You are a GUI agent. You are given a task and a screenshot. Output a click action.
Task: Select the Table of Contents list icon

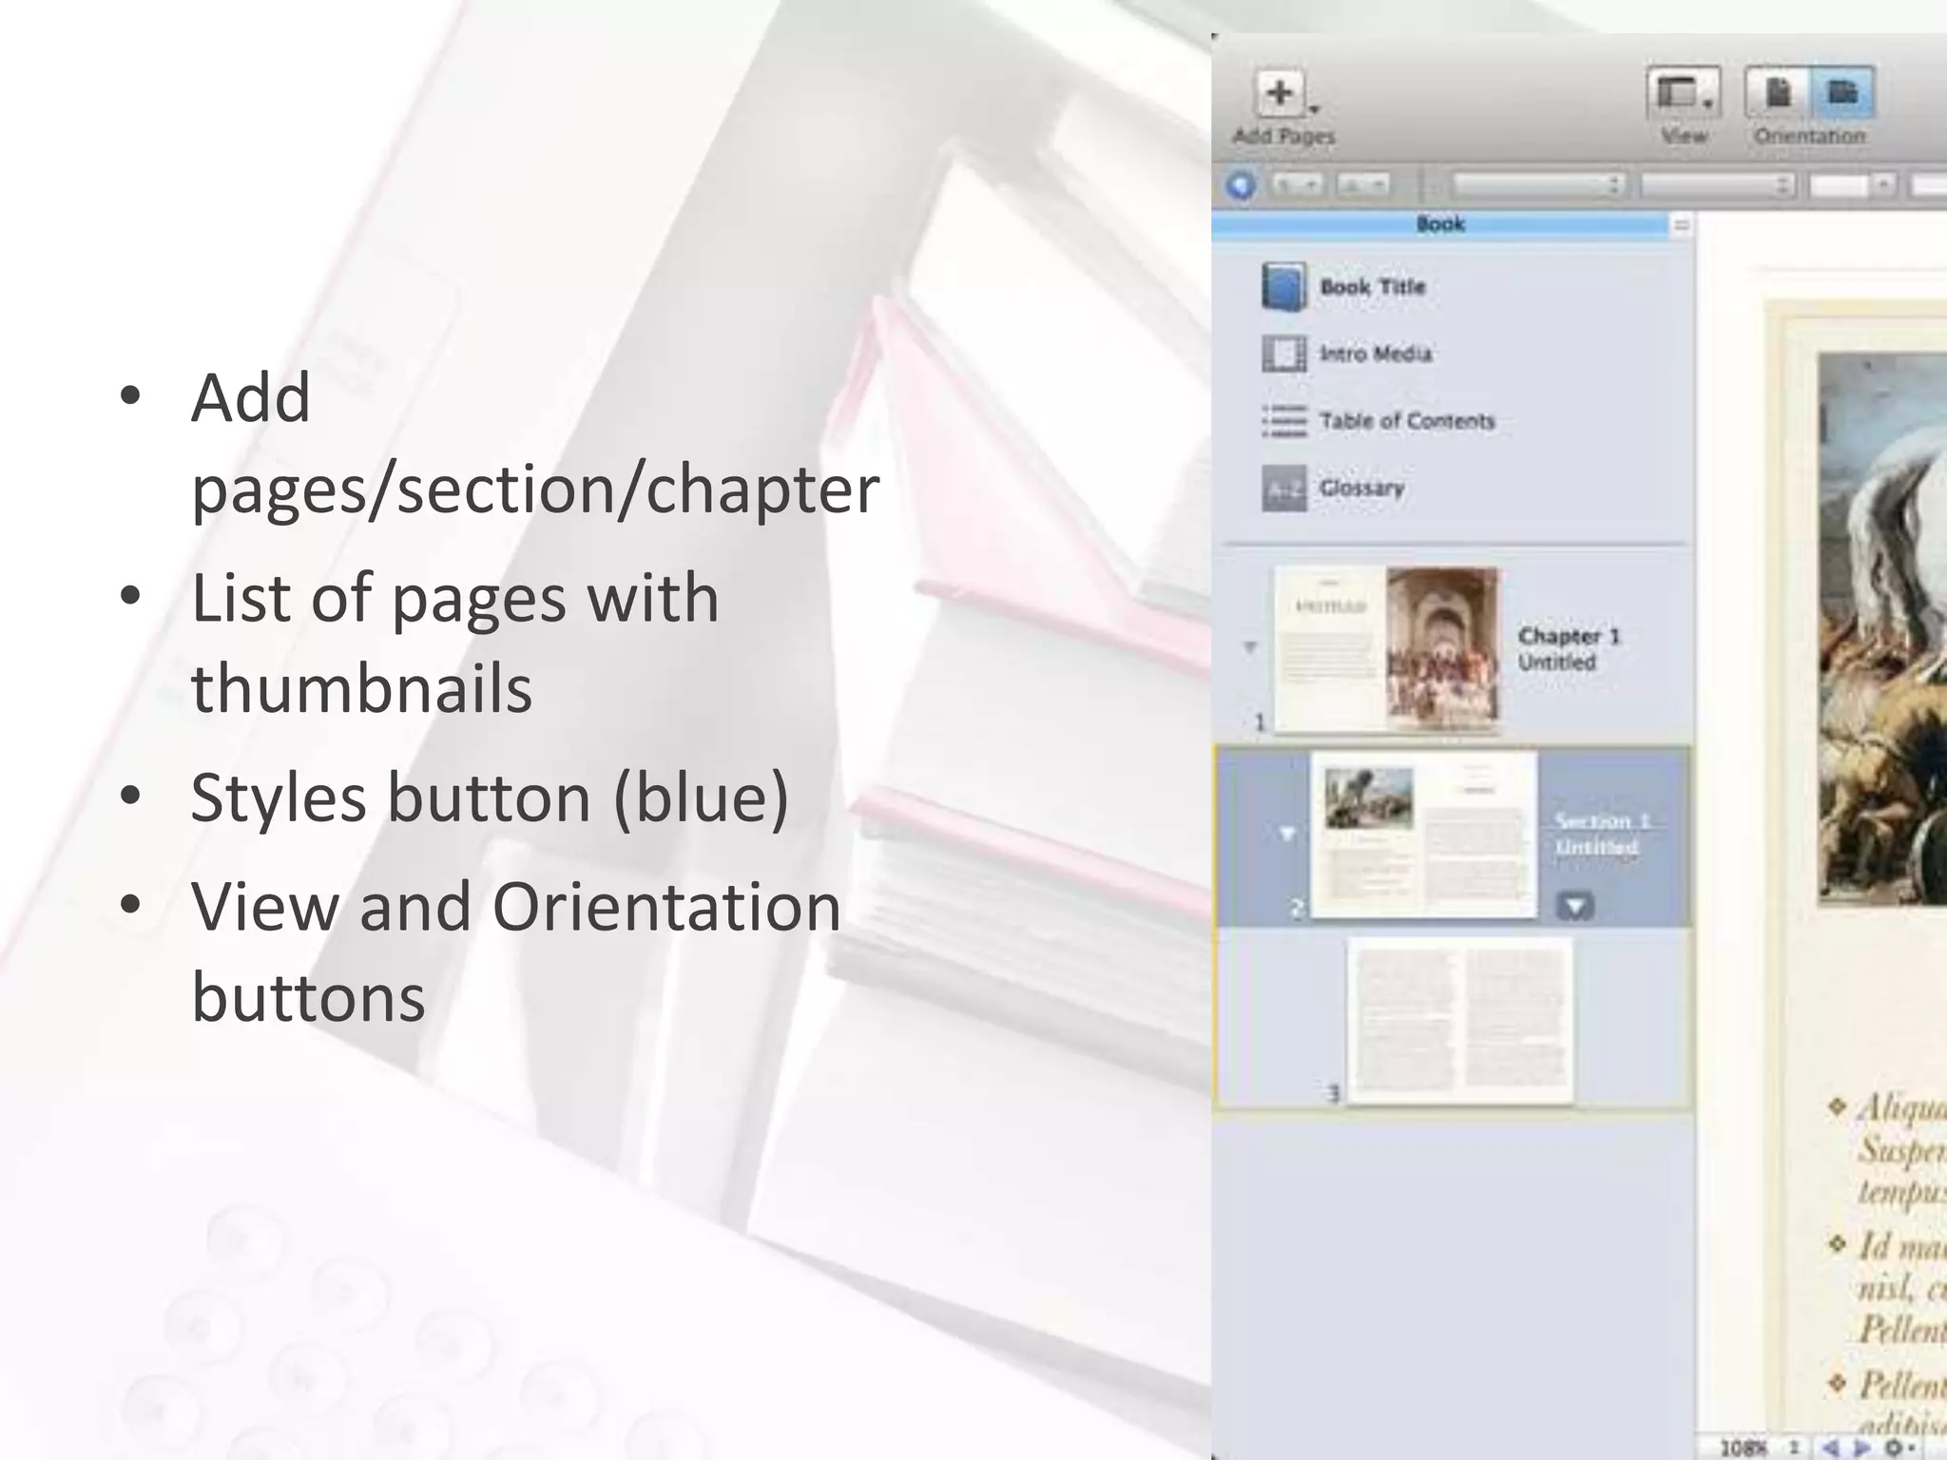pyautogui.click(x=1283, y=421)
